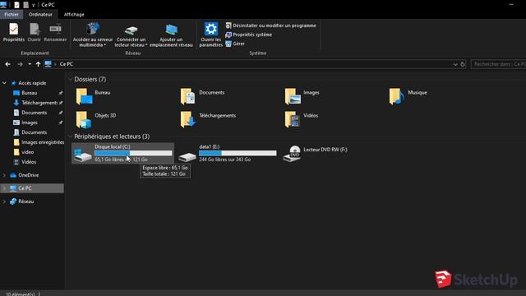The image size is (526, 296).
Task: Click the Renommer ribbon icon
Action: click(x=55, y=30)
